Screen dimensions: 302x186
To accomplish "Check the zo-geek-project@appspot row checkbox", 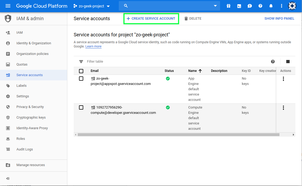I will coord(81,79).
